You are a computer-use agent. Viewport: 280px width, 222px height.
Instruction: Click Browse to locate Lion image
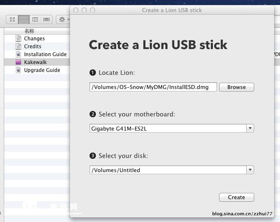click(236, 87)
